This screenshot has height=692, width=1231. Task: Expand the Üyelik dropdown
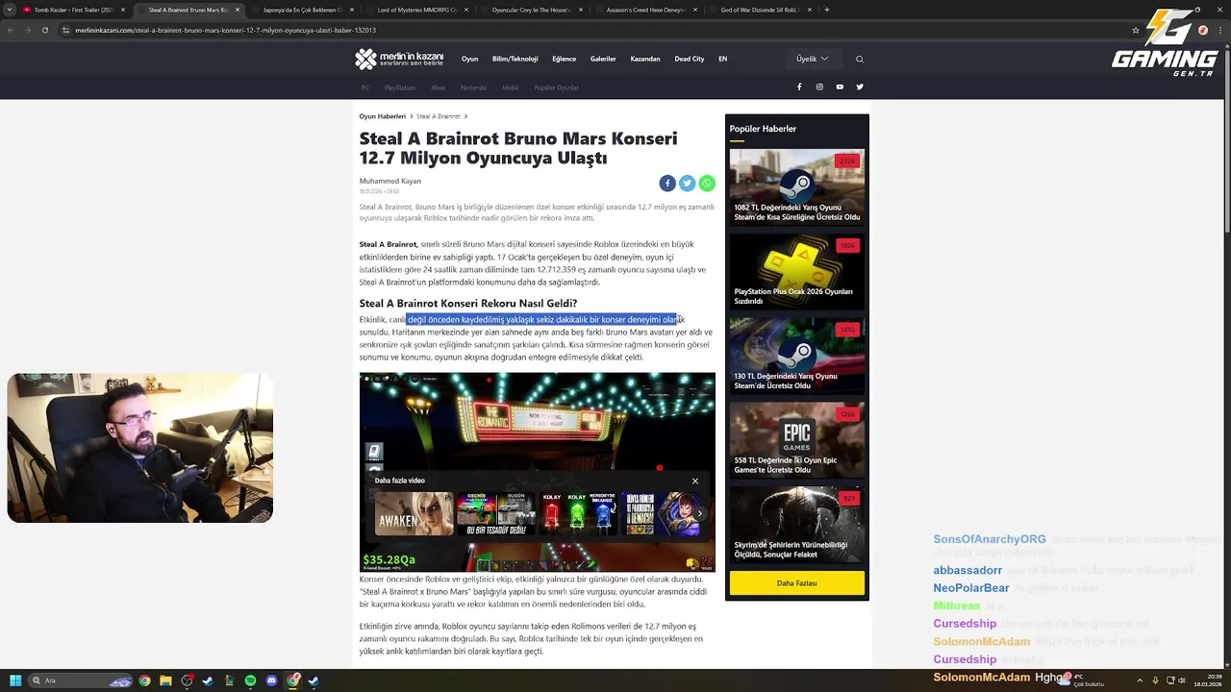[x=812, y=59]
